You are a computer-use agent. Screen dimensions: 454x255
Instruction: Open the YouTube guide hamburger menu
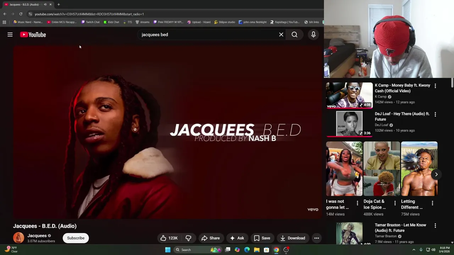click(x=10, y=35)
